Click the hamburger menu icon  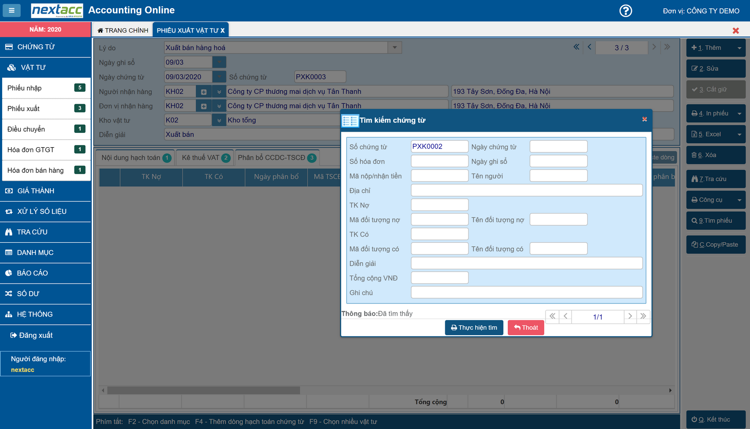[12, 10]
